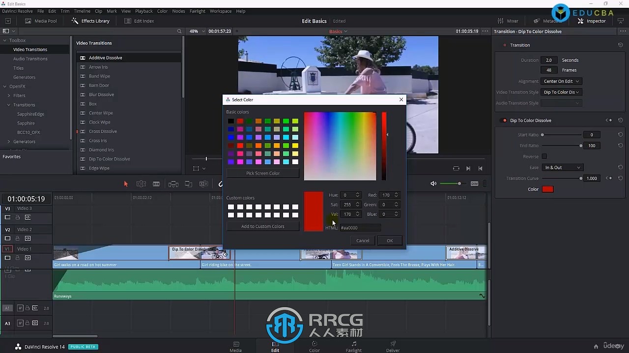Open the Edit Index panel
This screenshot has height=353, width=629.
pyautogui.click(x=139, y=21)
